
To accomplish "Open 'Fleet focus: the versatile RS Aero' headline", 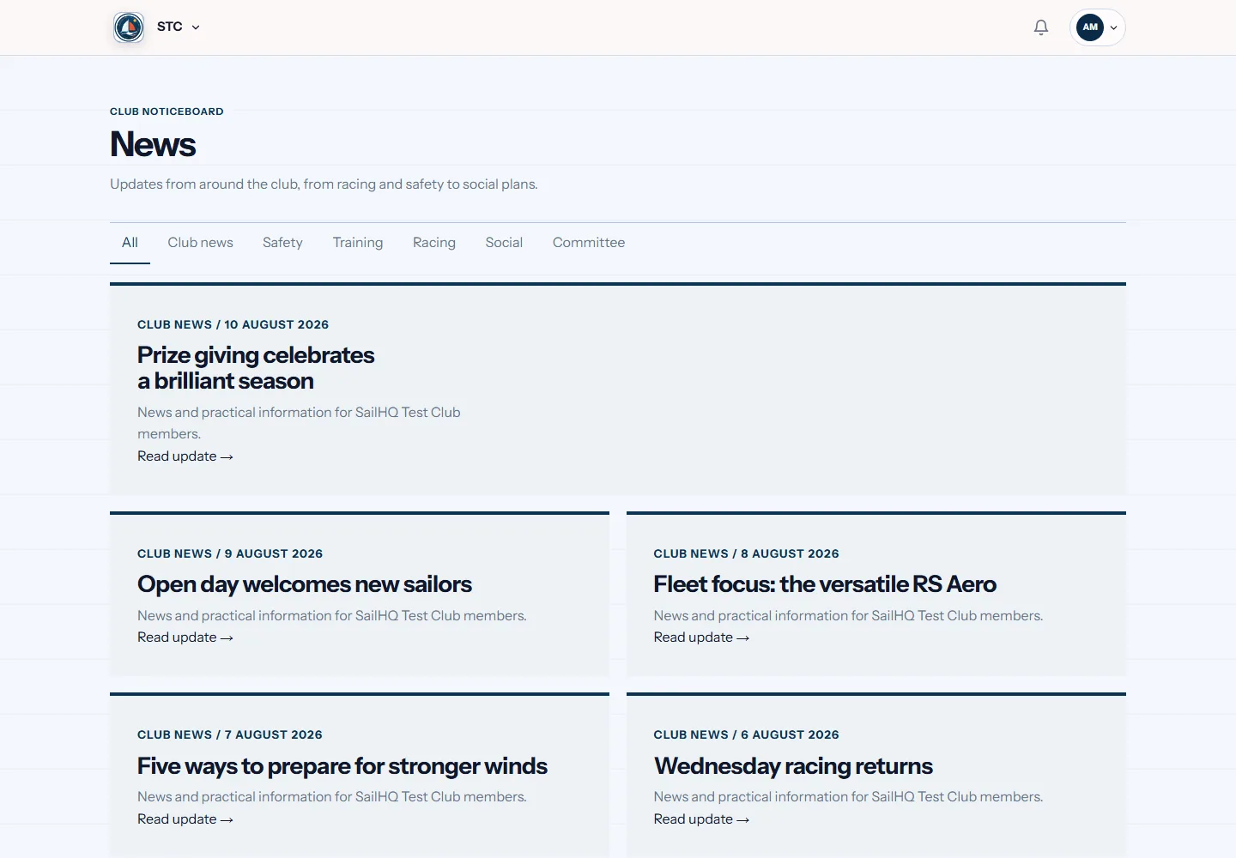I will [825, 584].
